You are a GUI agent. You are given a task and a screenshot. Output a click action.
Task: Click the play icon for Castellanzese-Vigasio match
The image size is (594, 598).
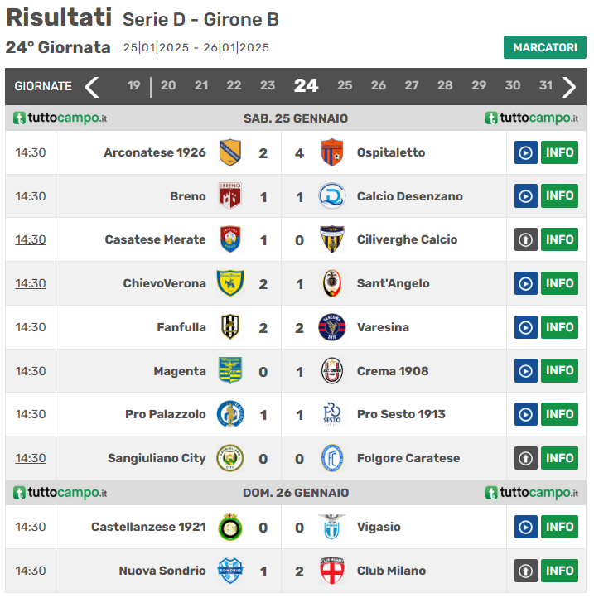(x=525, y=527)
